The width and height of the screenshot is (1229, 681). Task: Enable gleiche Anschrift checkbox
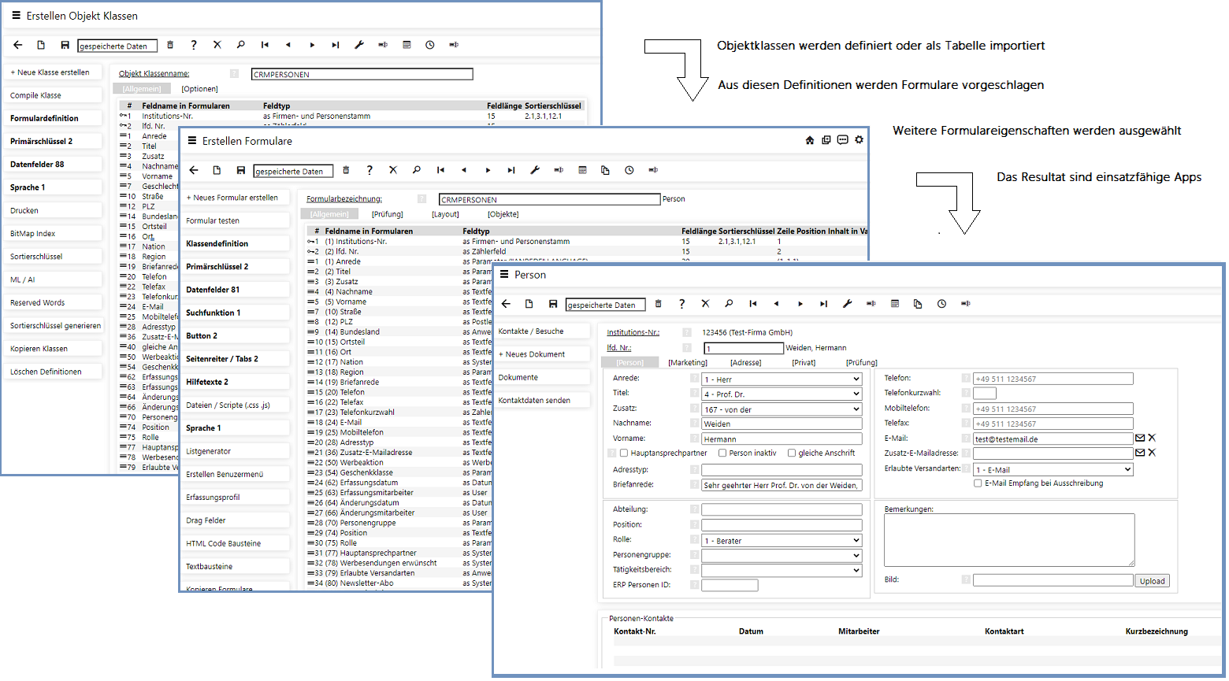coord(792,453)
